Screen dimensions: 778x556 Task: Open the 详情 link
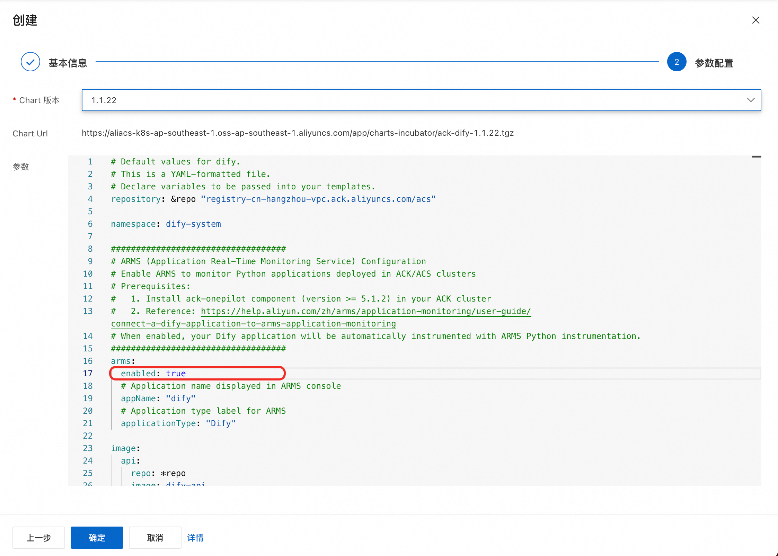(195, 538)
